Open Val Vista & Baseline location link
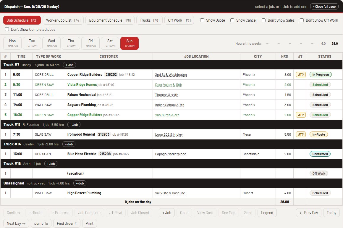This screenshot has height=228, width=343. [170, 193]
